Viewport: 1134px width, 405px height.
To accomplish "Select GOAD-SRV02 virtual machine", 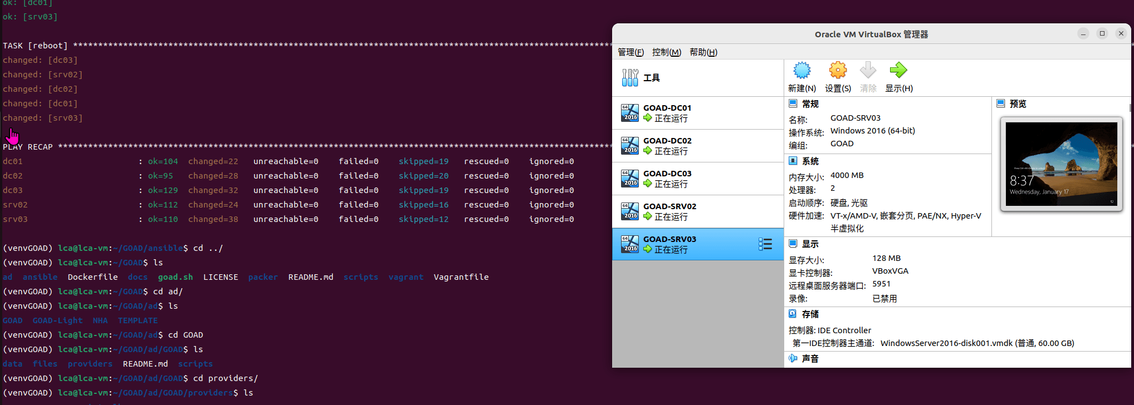I will tap(698, 211).
